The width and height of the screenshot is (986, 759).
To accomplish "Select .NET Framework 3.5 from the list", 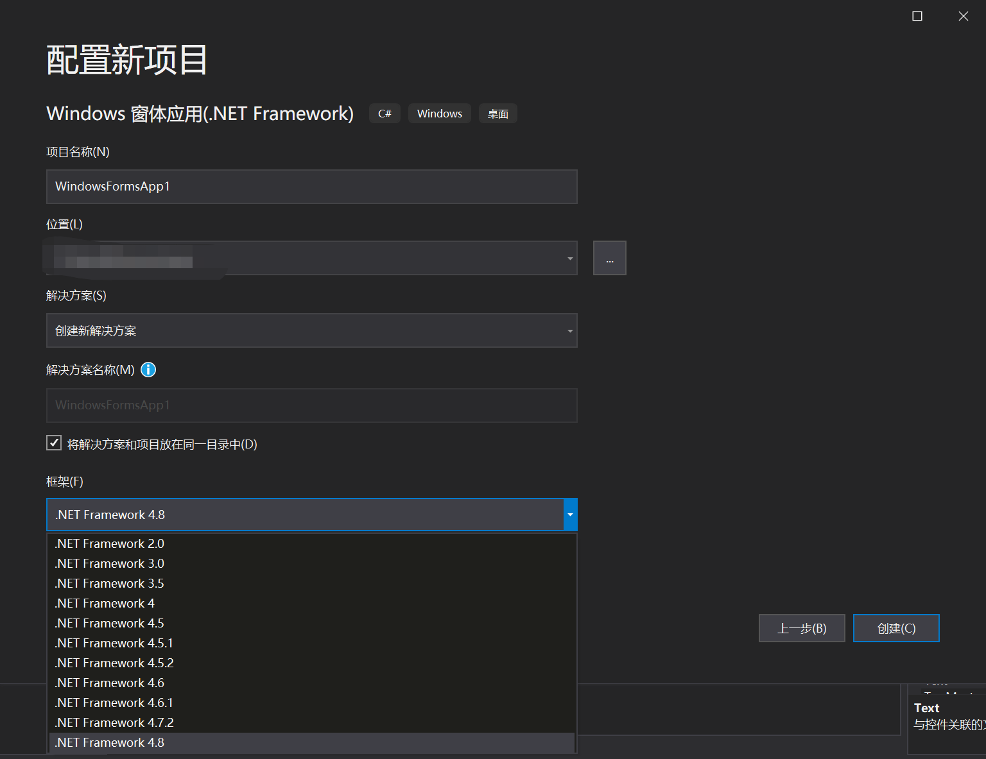I will pyautogui.click(x=108, y=583).
